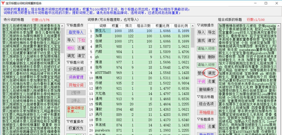This screenshot has height=135, width=282.
Task: Click 清空 next to the 查找 button
Action: 211,40
